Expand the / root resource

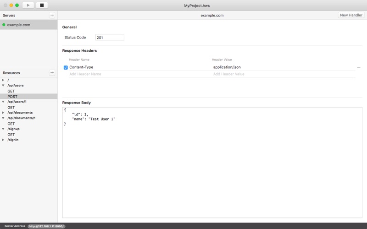click(3, 80)
